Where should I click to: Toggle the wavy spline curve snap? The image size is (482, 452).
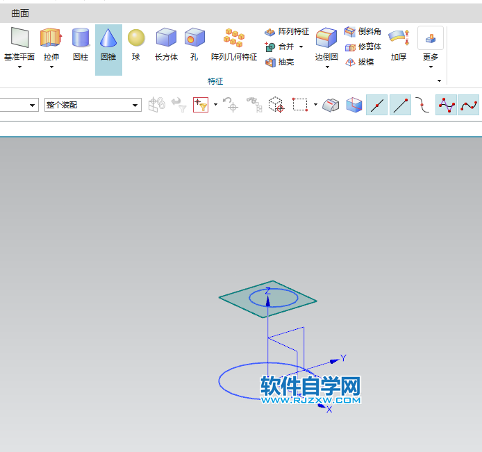pyautogui.click(x=469, y=105)
